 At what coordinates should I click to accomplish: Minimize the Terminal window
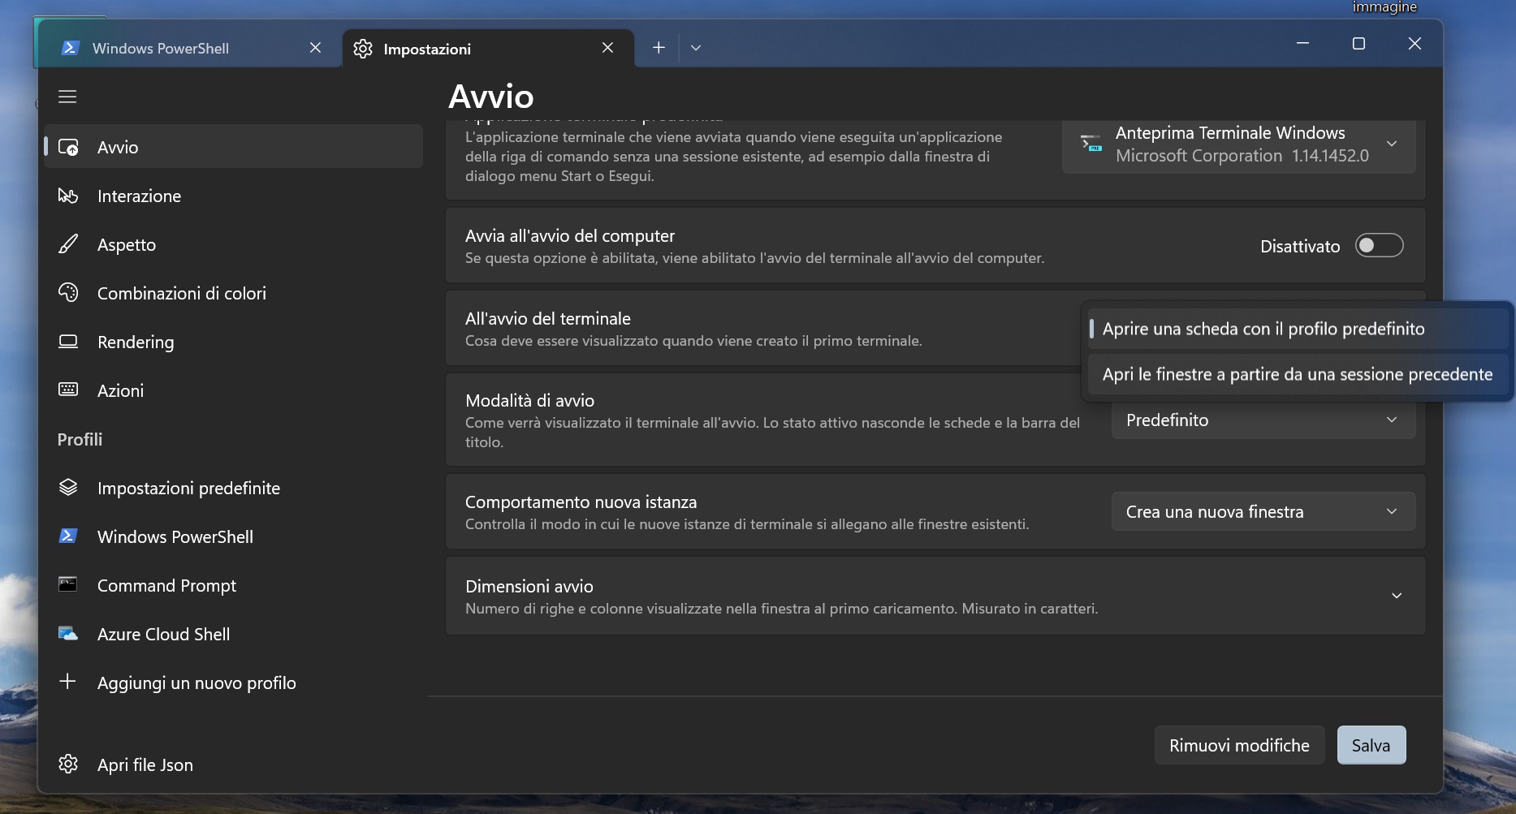click(x=1302, y=44)
